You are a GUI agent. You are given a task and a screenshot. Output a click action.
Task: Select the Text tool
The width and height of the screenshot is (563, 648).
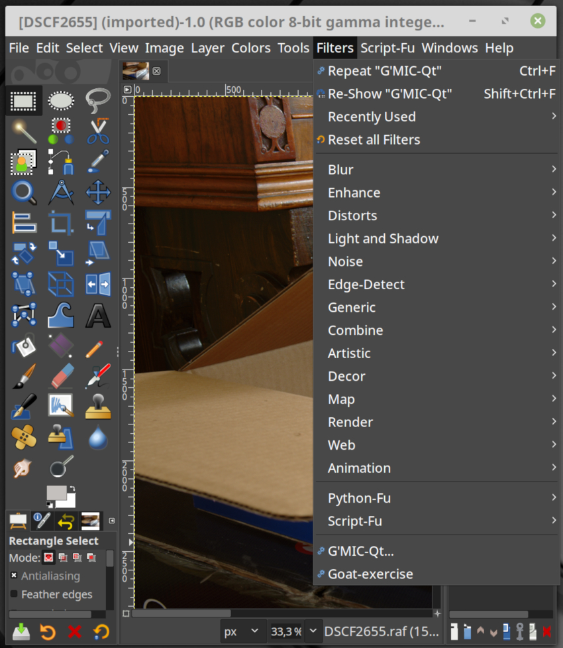coord(98,315)
